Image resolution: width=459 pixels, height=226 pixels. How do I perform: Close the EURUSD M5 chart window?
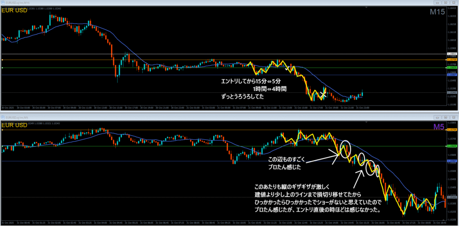pos(454,117)
